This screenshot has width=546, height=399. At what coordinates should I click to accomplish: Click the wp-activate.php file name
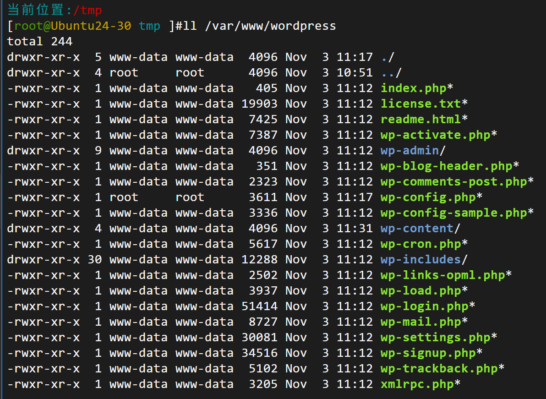(x=435, y=135)
